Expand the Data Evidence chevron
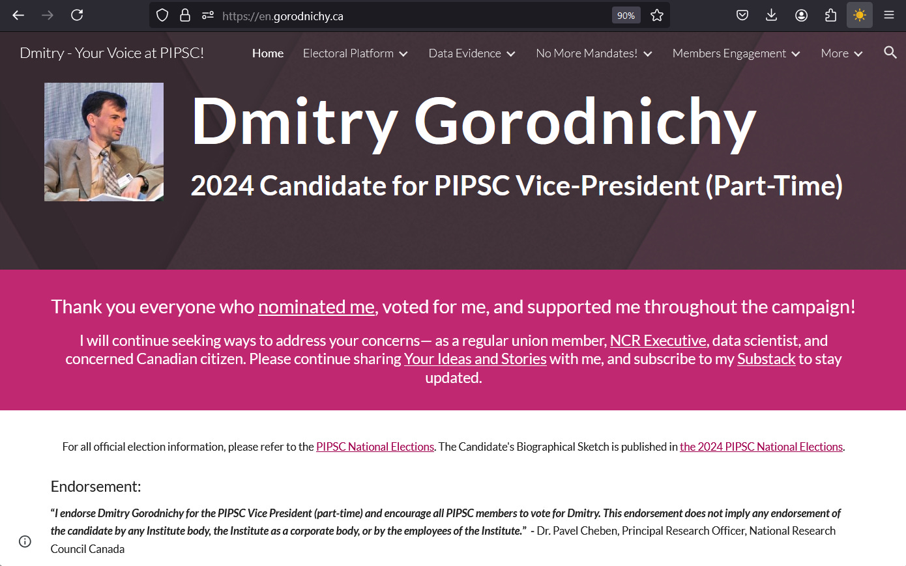This screenshot has height=566, width=906. click(x=511, y=54)
